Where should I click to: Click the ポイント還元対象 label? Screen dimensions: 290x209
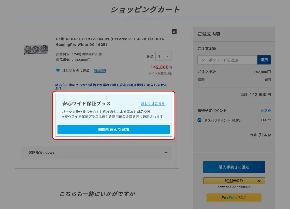[160, 73]
